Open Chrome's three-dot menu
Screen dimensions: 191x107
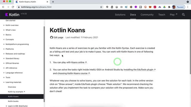tap(188, 7)
